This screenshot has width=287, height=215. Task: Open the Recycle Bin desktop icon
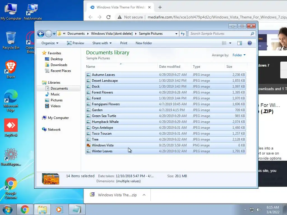tap(11, 41)
